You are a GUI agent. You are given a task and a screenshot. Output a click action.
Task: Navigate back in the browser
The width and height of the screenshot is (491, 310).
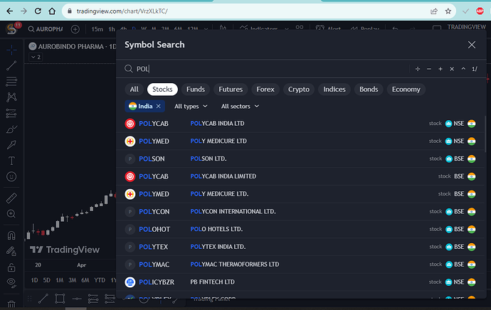pos(10,11)
